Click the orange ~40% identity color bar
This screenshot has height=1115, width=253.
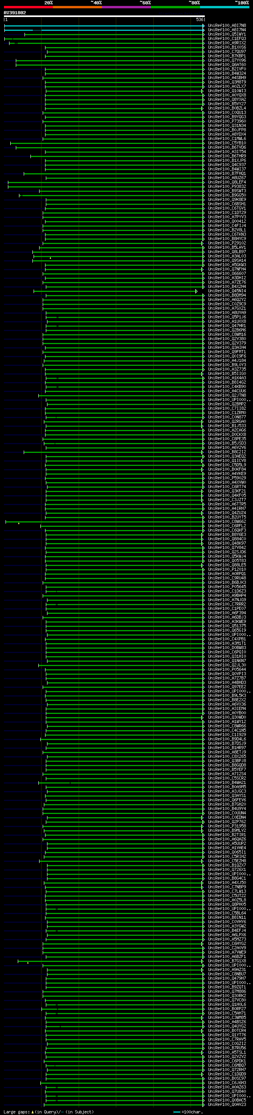point(77,7)
